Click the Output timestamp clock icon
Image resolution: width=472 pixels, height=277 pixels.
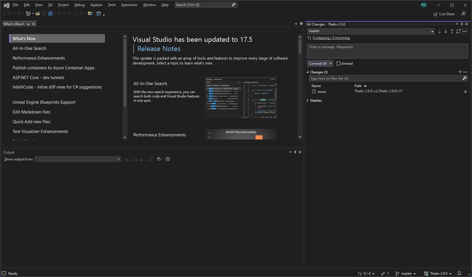point(168,159)
